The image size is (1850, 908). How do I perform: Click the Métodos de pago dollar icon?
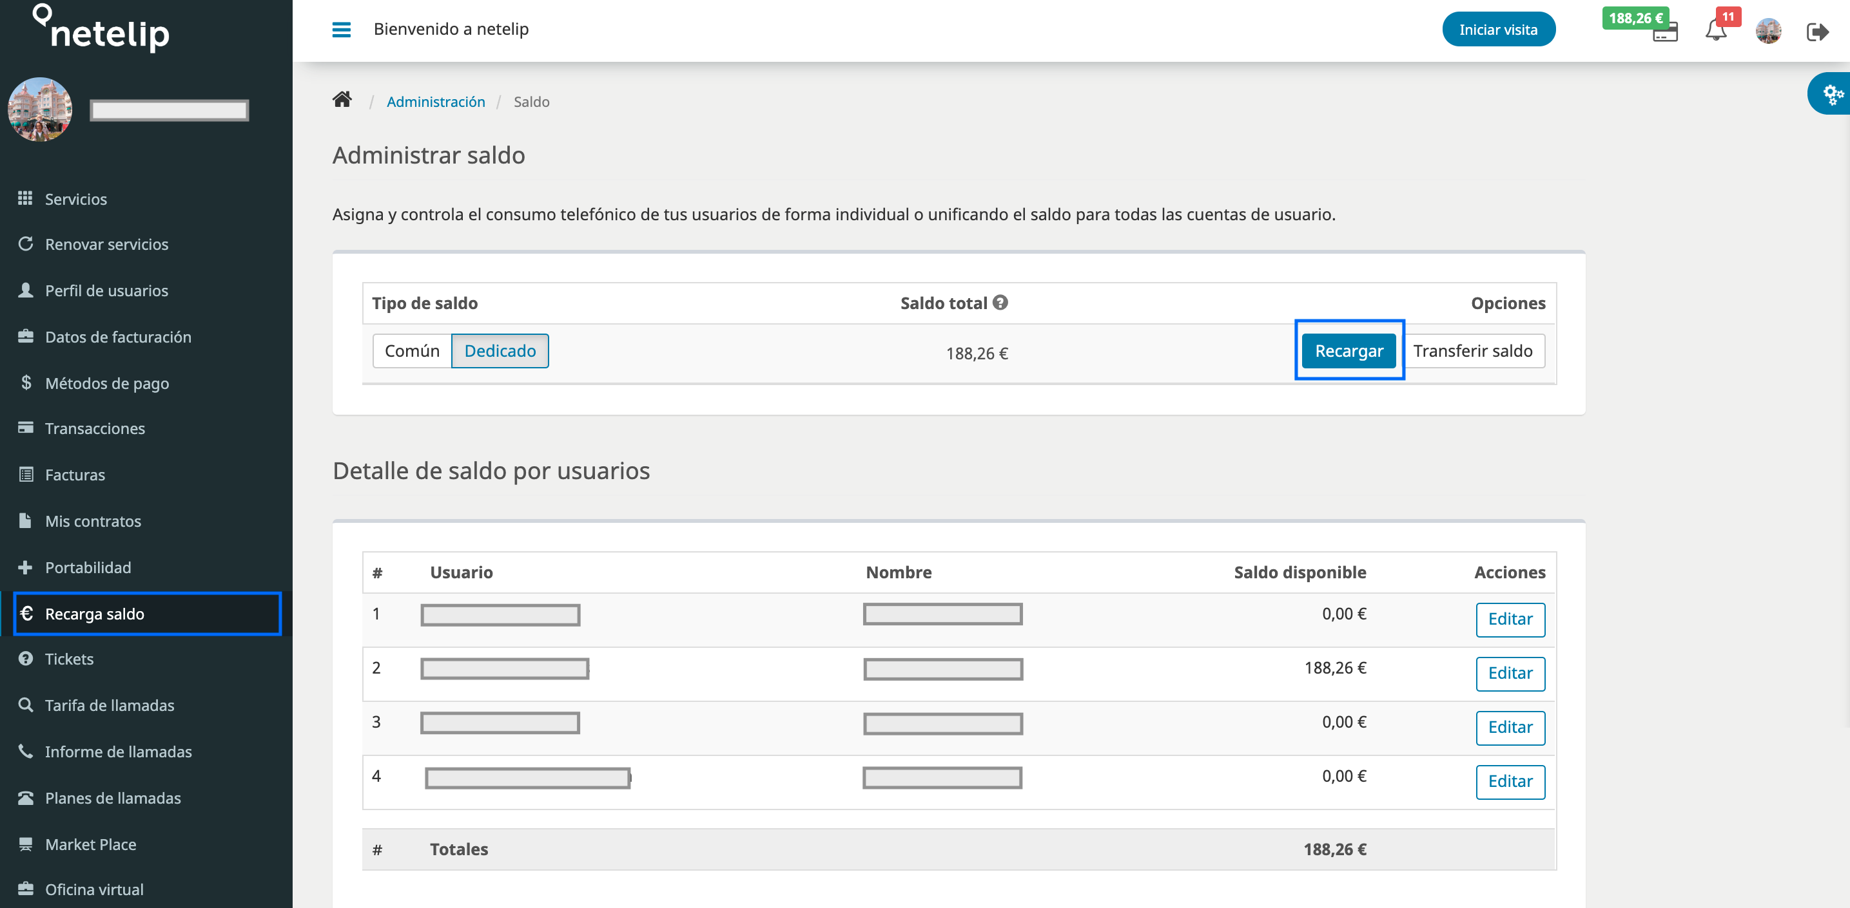(25, 383)
